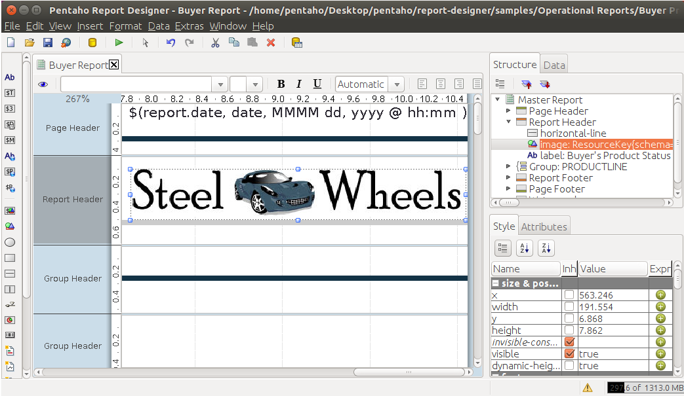Toggle the inherit checkbox for height
Image resolution: width=684 pixels, height=396 pixels.
coord(569,330)
